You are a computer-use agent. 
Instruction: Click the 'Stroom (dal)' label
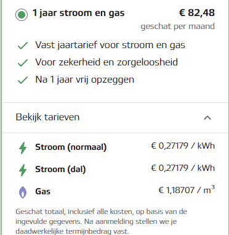pyautogui.click(x=60, y=170)
